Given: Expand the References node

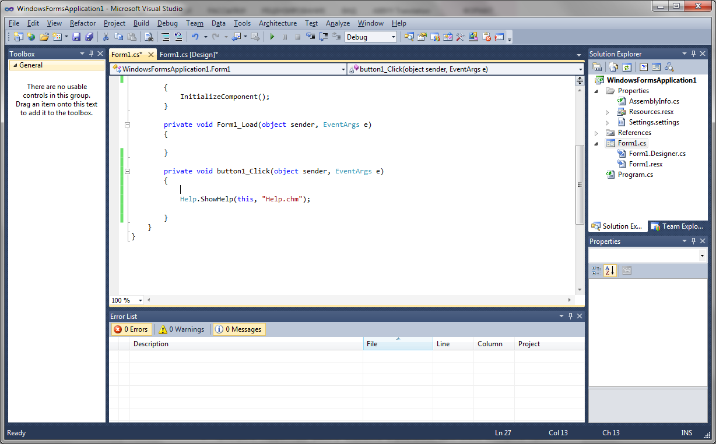Looking at the screenshot, I should pyautogui.click(x=596, y=133).
